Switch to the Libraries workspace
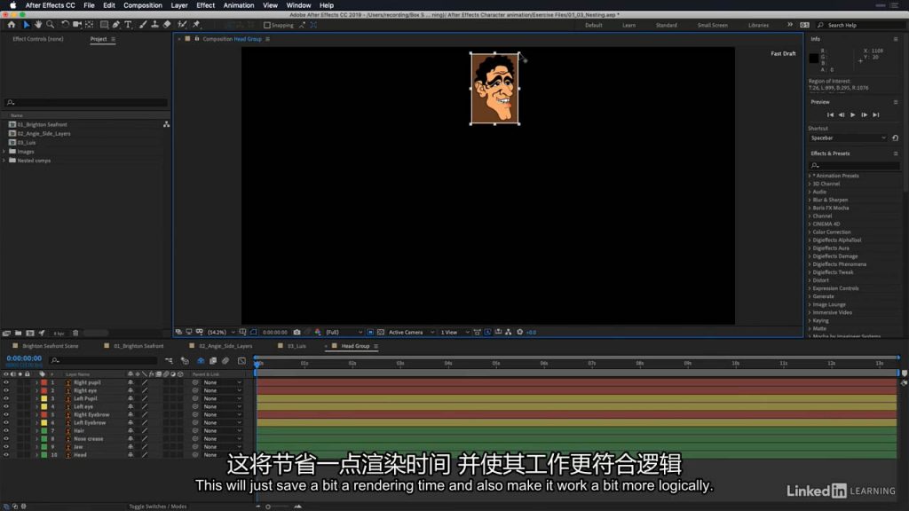The image size is (909, 511). pyautogui.click(x=758, y=26)
